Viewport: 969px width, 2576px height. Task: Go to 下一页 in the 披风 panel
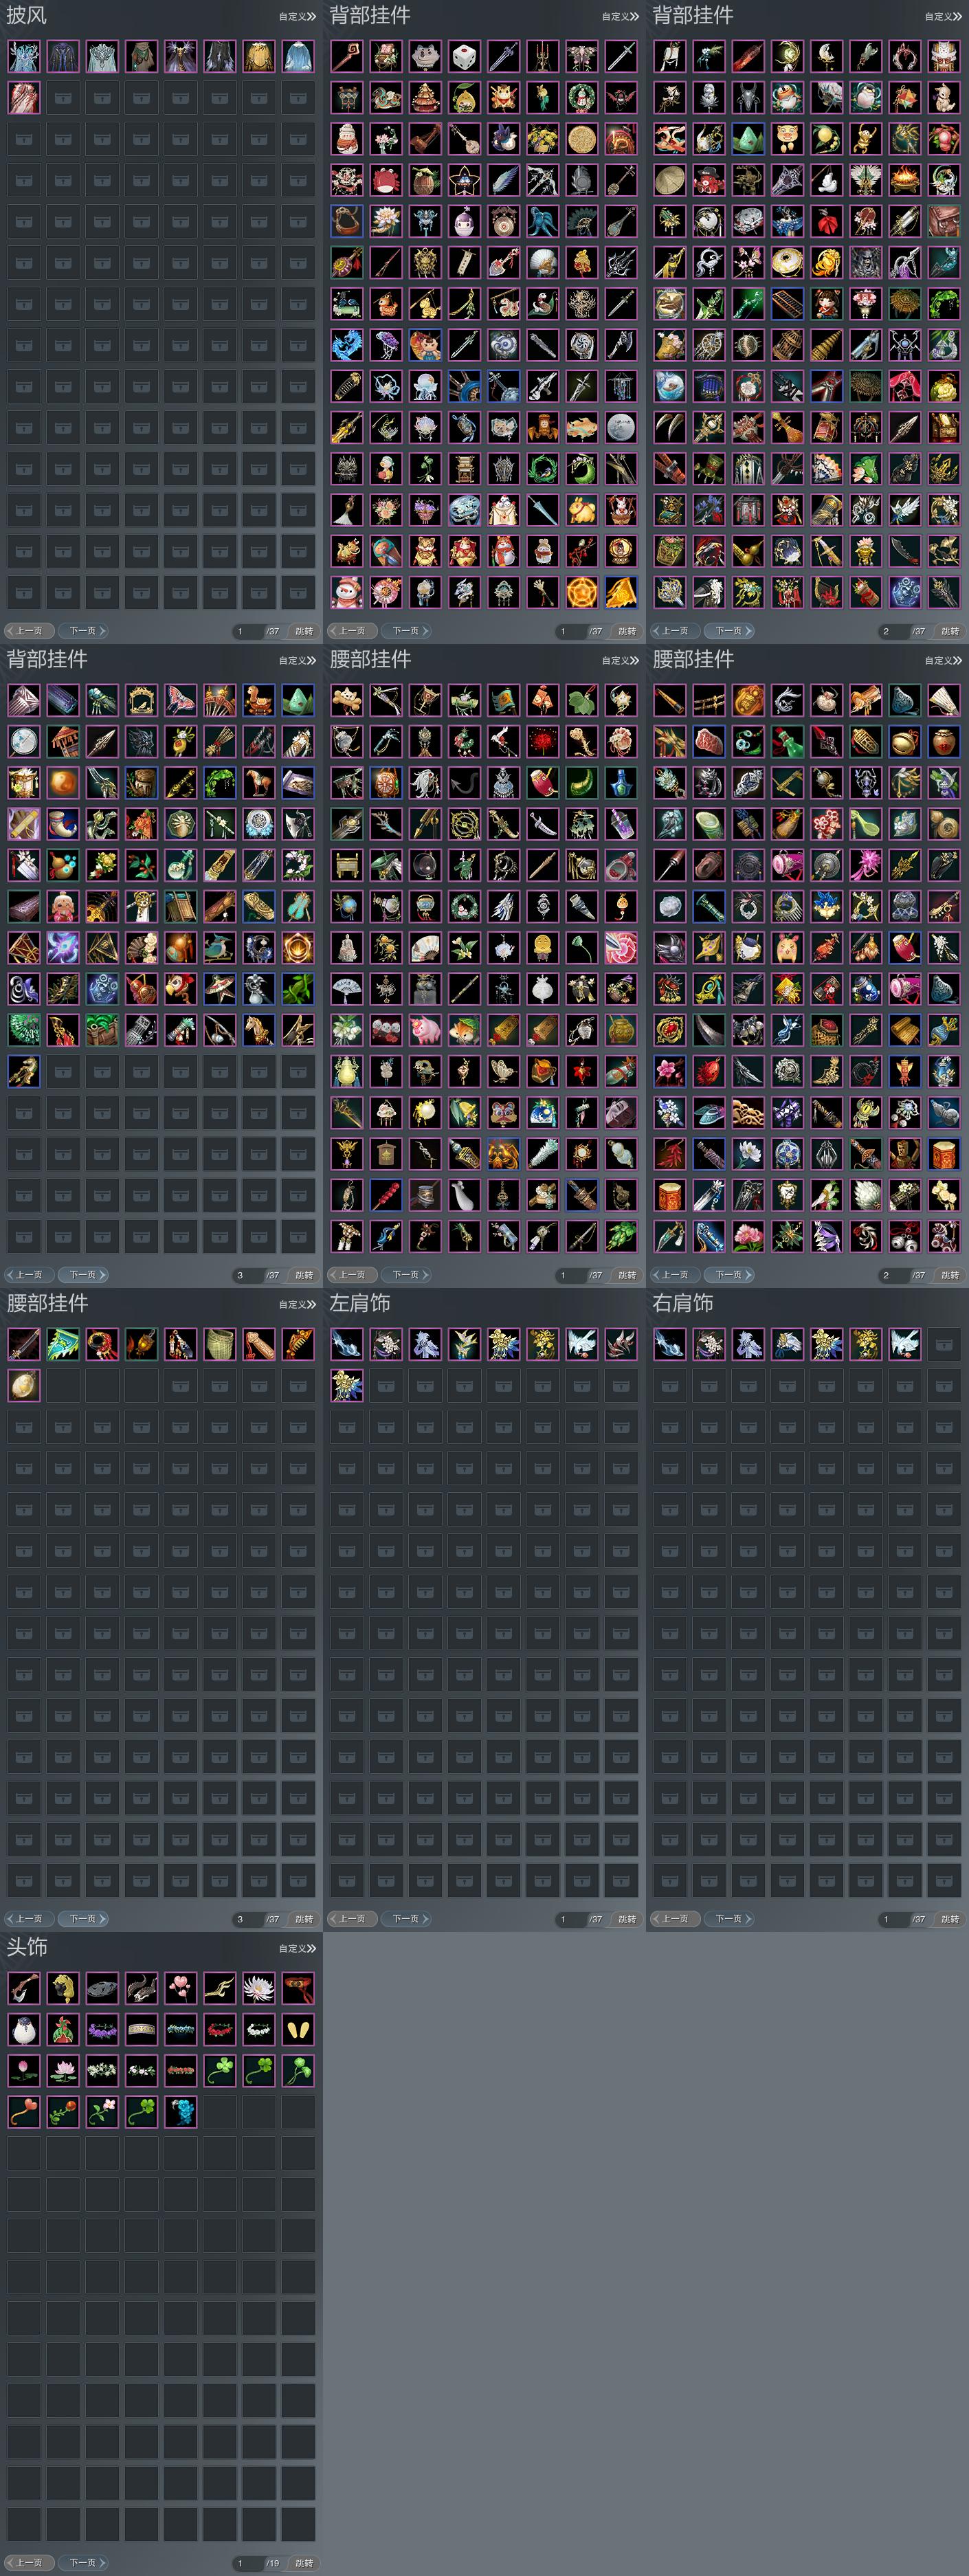83,631
